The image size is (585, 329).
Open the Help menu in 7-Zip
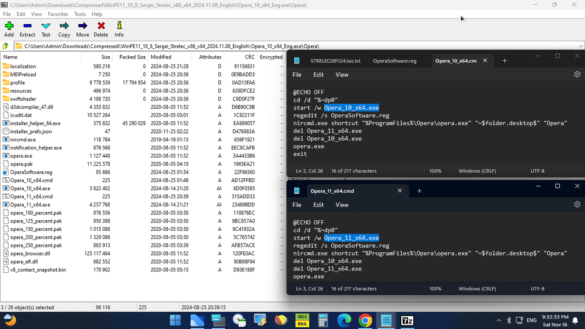[97, 14]
